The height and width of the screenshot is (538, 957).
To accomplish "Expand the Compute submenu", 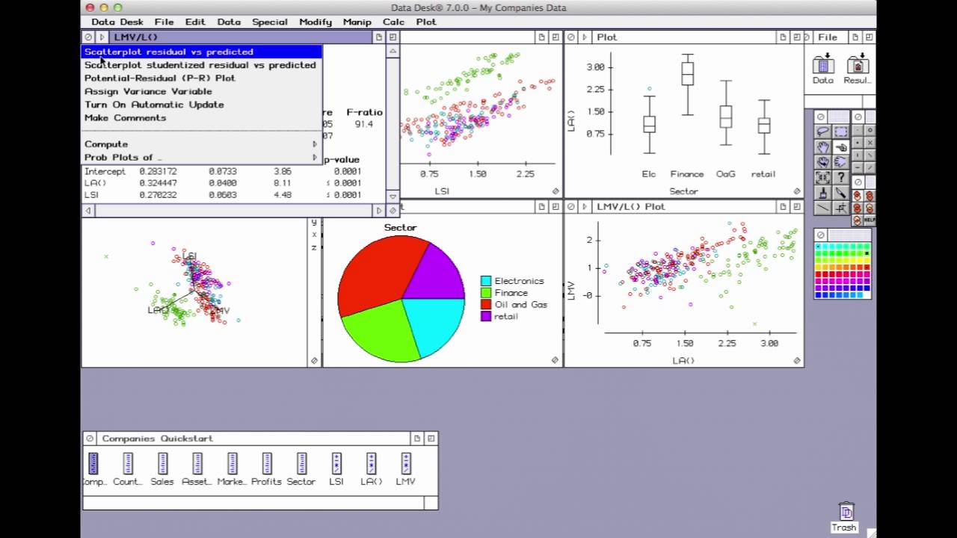I will point(201,144).
